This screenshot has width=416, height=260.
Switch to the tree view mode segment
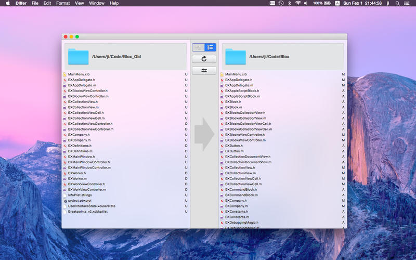(x=198, y=47)
